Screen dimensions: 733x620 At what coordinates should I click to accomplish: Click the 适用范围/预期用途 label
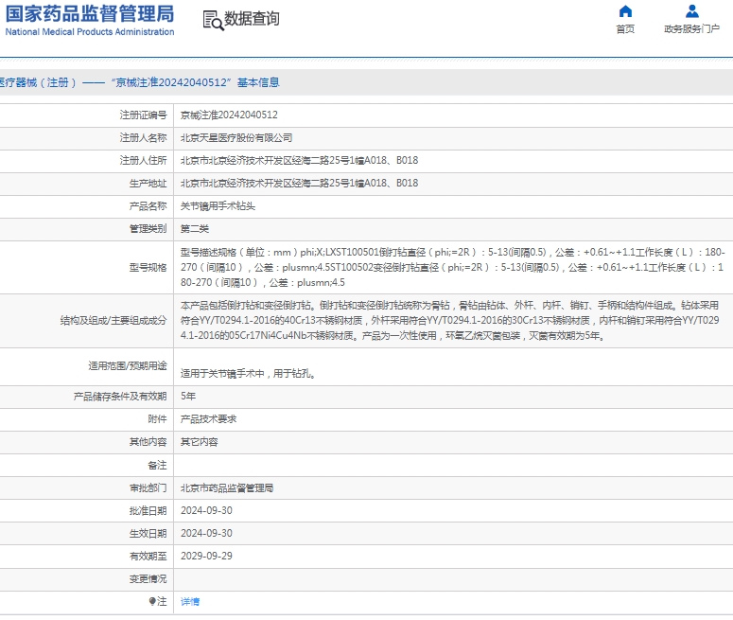128,366
